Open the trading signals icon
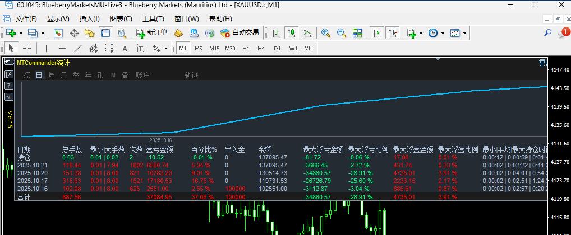Screen dimensions: 571x235 210,33
